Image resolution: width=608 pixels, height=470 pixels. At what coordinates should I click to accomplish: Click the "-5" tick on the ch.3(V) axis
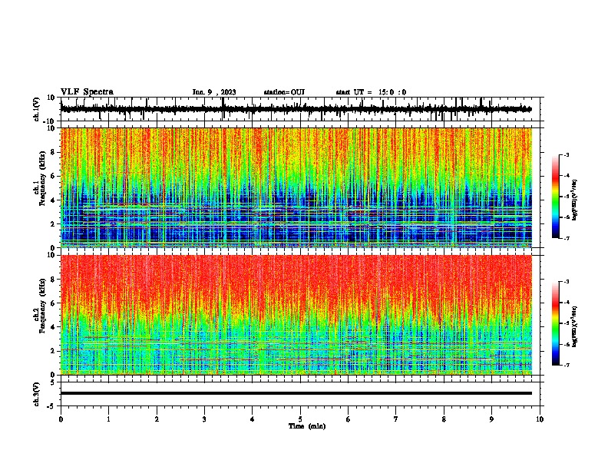point(51,406)
